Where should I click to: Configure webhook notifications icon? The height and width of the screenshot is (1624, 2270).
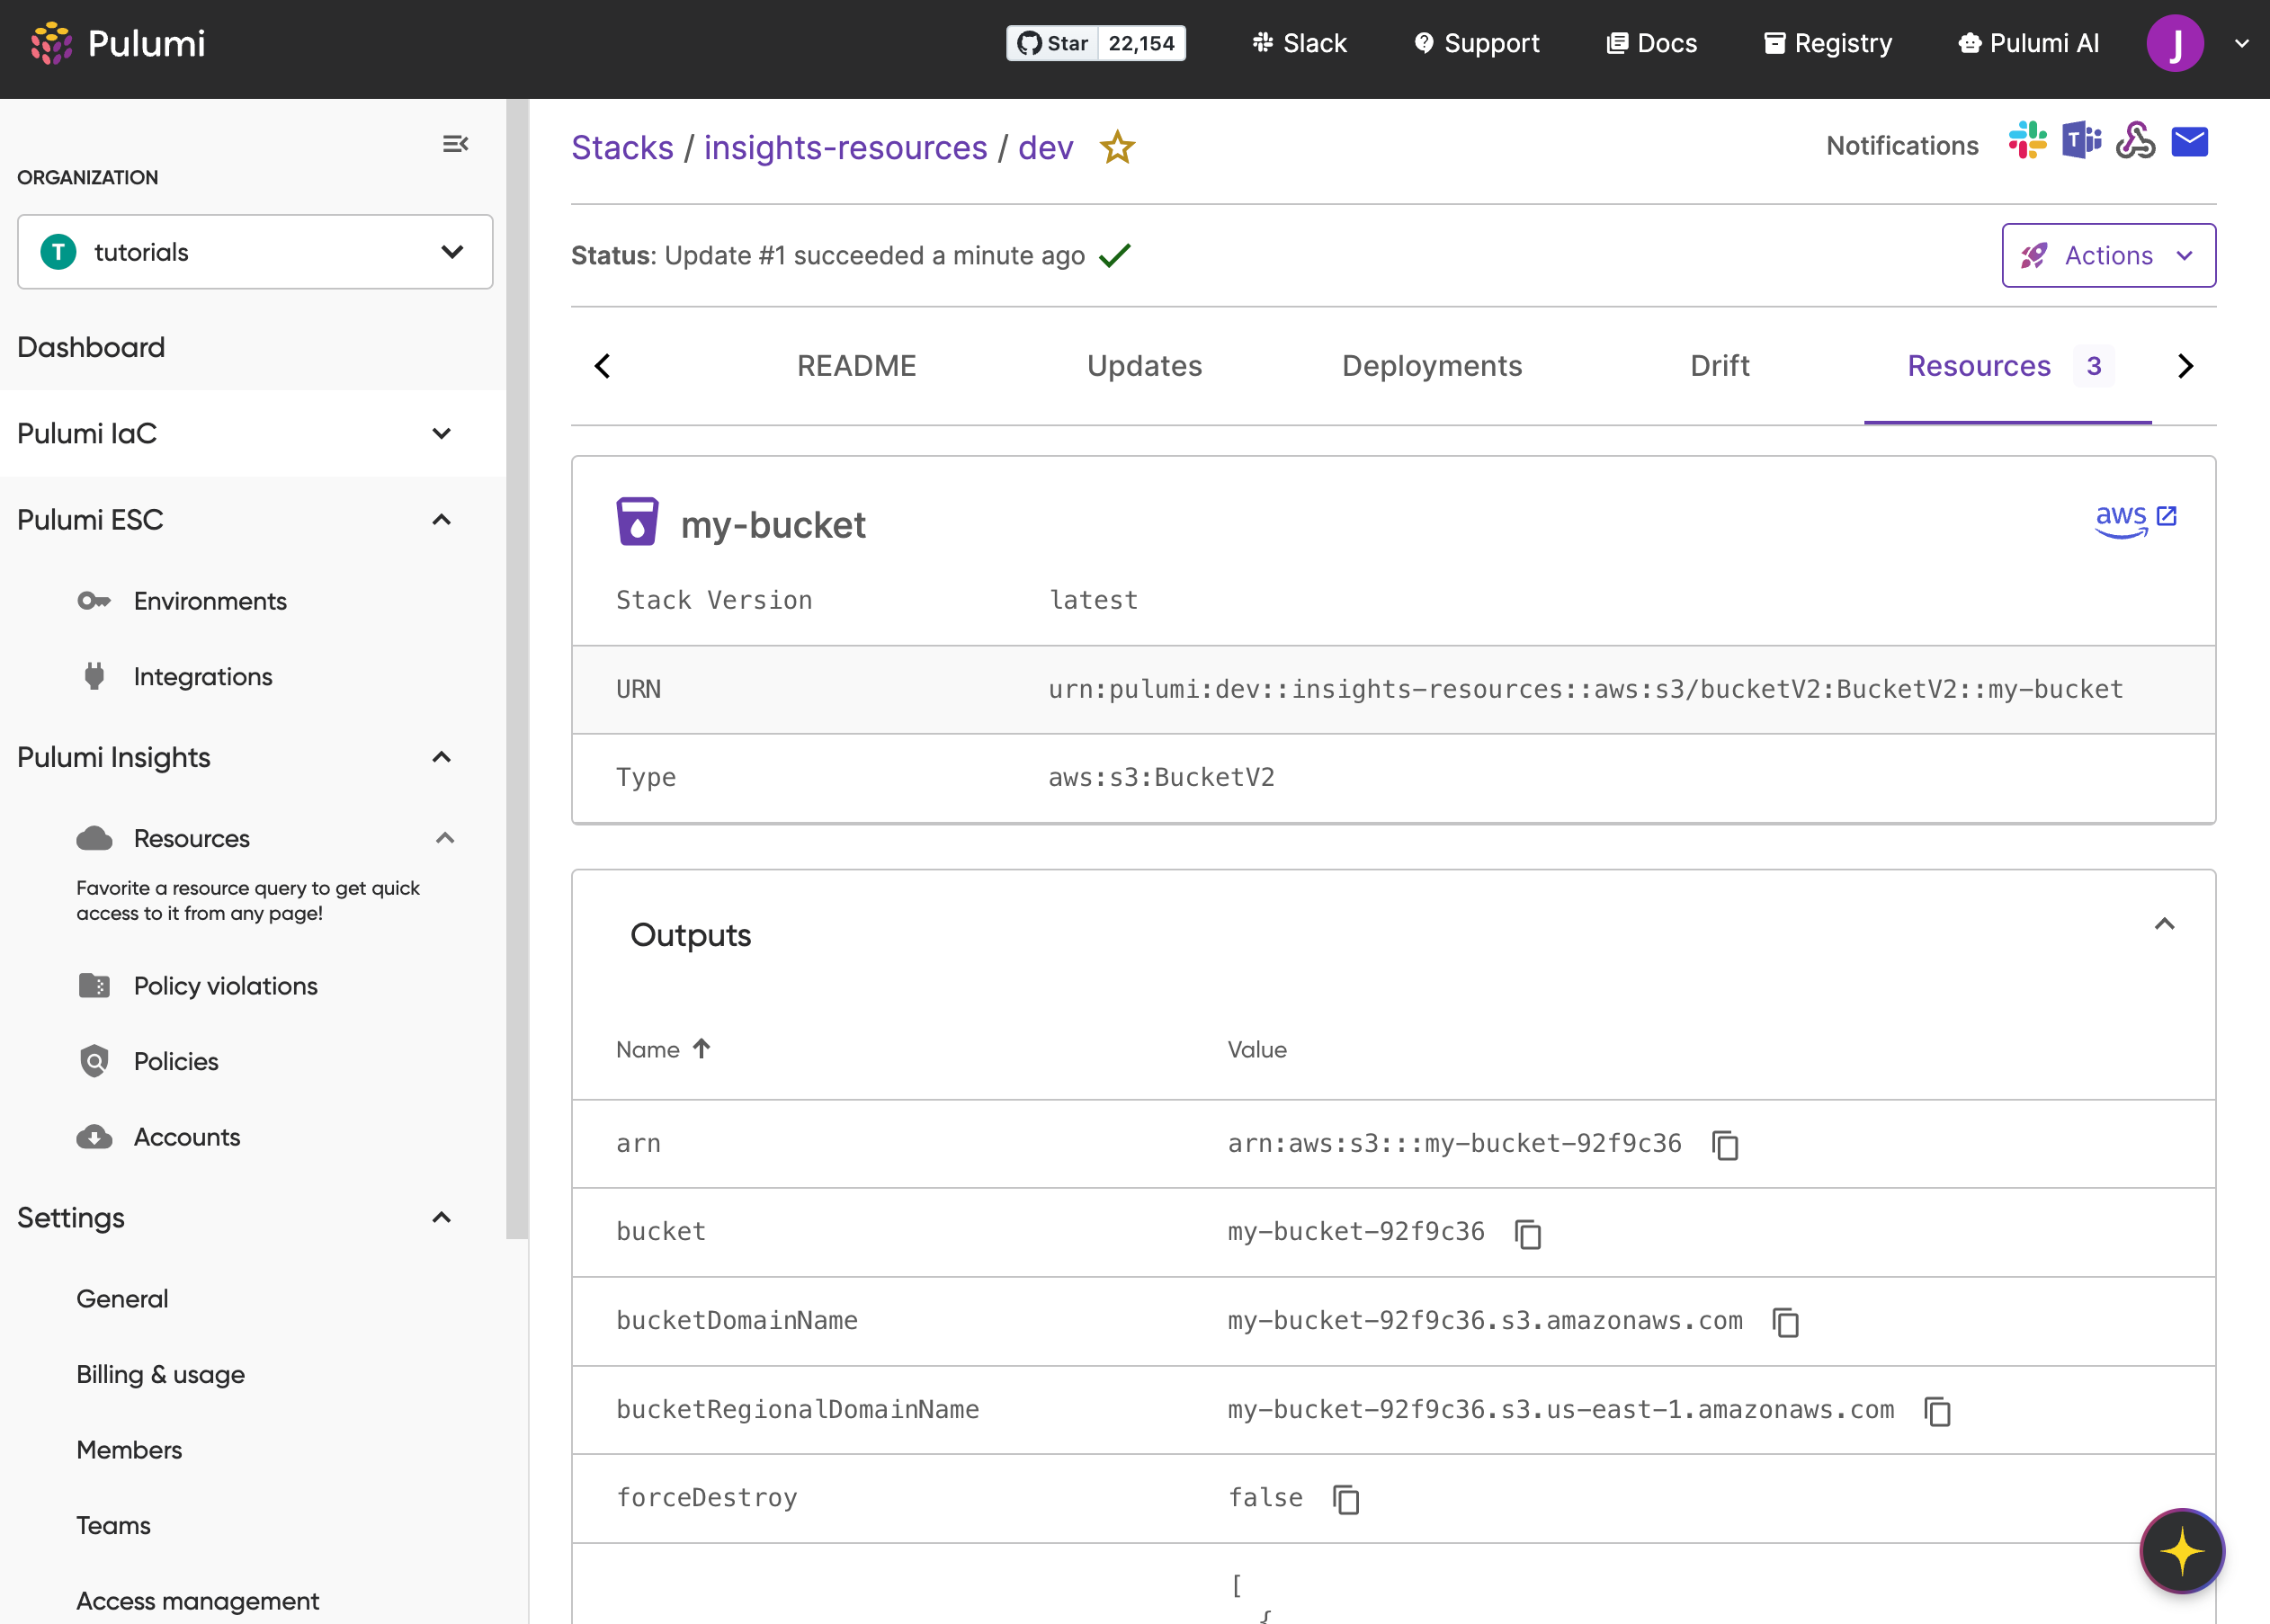(2135, 141)
